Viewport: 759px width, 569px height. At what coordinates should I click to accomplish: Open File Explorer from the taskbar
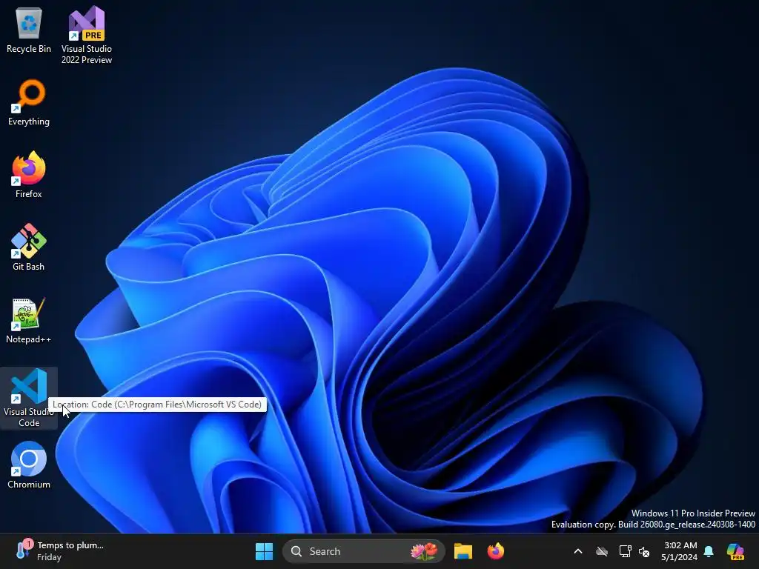tap(463, 551)
